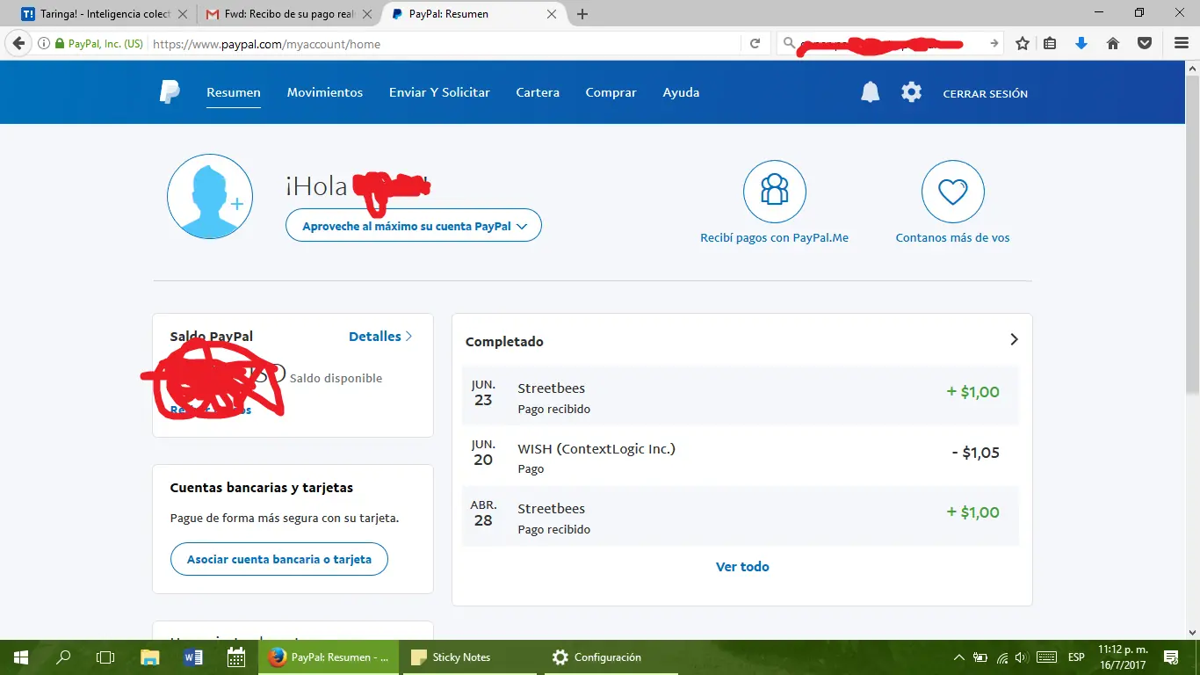Open the bookmarks list icon in Firefox toolbar
Image resolution: width=1200 pixels, height=675 pixels.
[1050, 43]
